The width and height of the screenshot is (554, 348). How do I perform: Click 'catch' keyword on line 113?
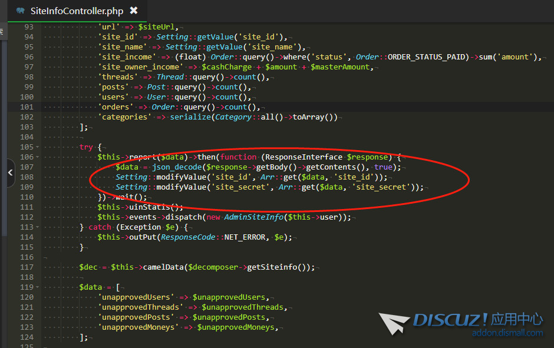(x=100, y=227)
